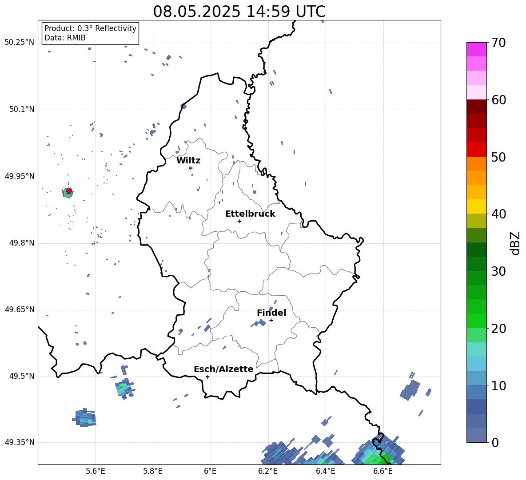Viewport: 526px width, 480px height.
Task: Click the Esch/Alzette station cross marker
Action: point(207,377)
